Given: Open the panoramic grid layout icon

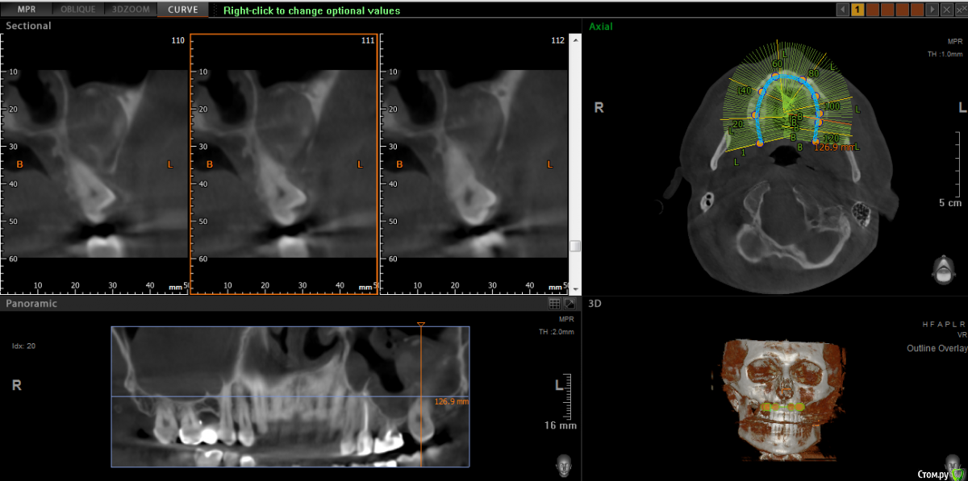Looking at the screenshot, I should click(x=554, y=304).
